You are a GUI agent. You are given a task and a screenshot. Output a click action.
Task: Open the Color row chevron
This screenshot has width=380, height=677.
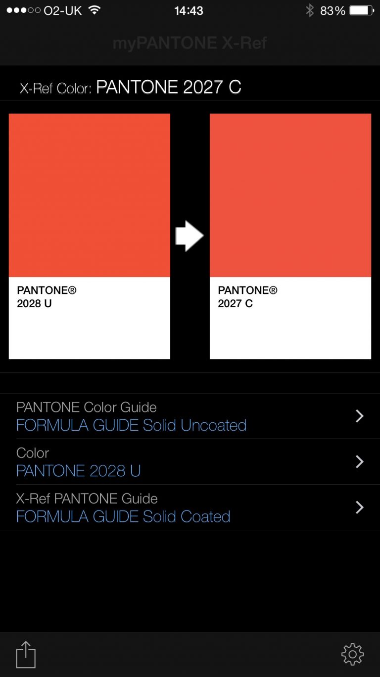[x=360, y=462]
